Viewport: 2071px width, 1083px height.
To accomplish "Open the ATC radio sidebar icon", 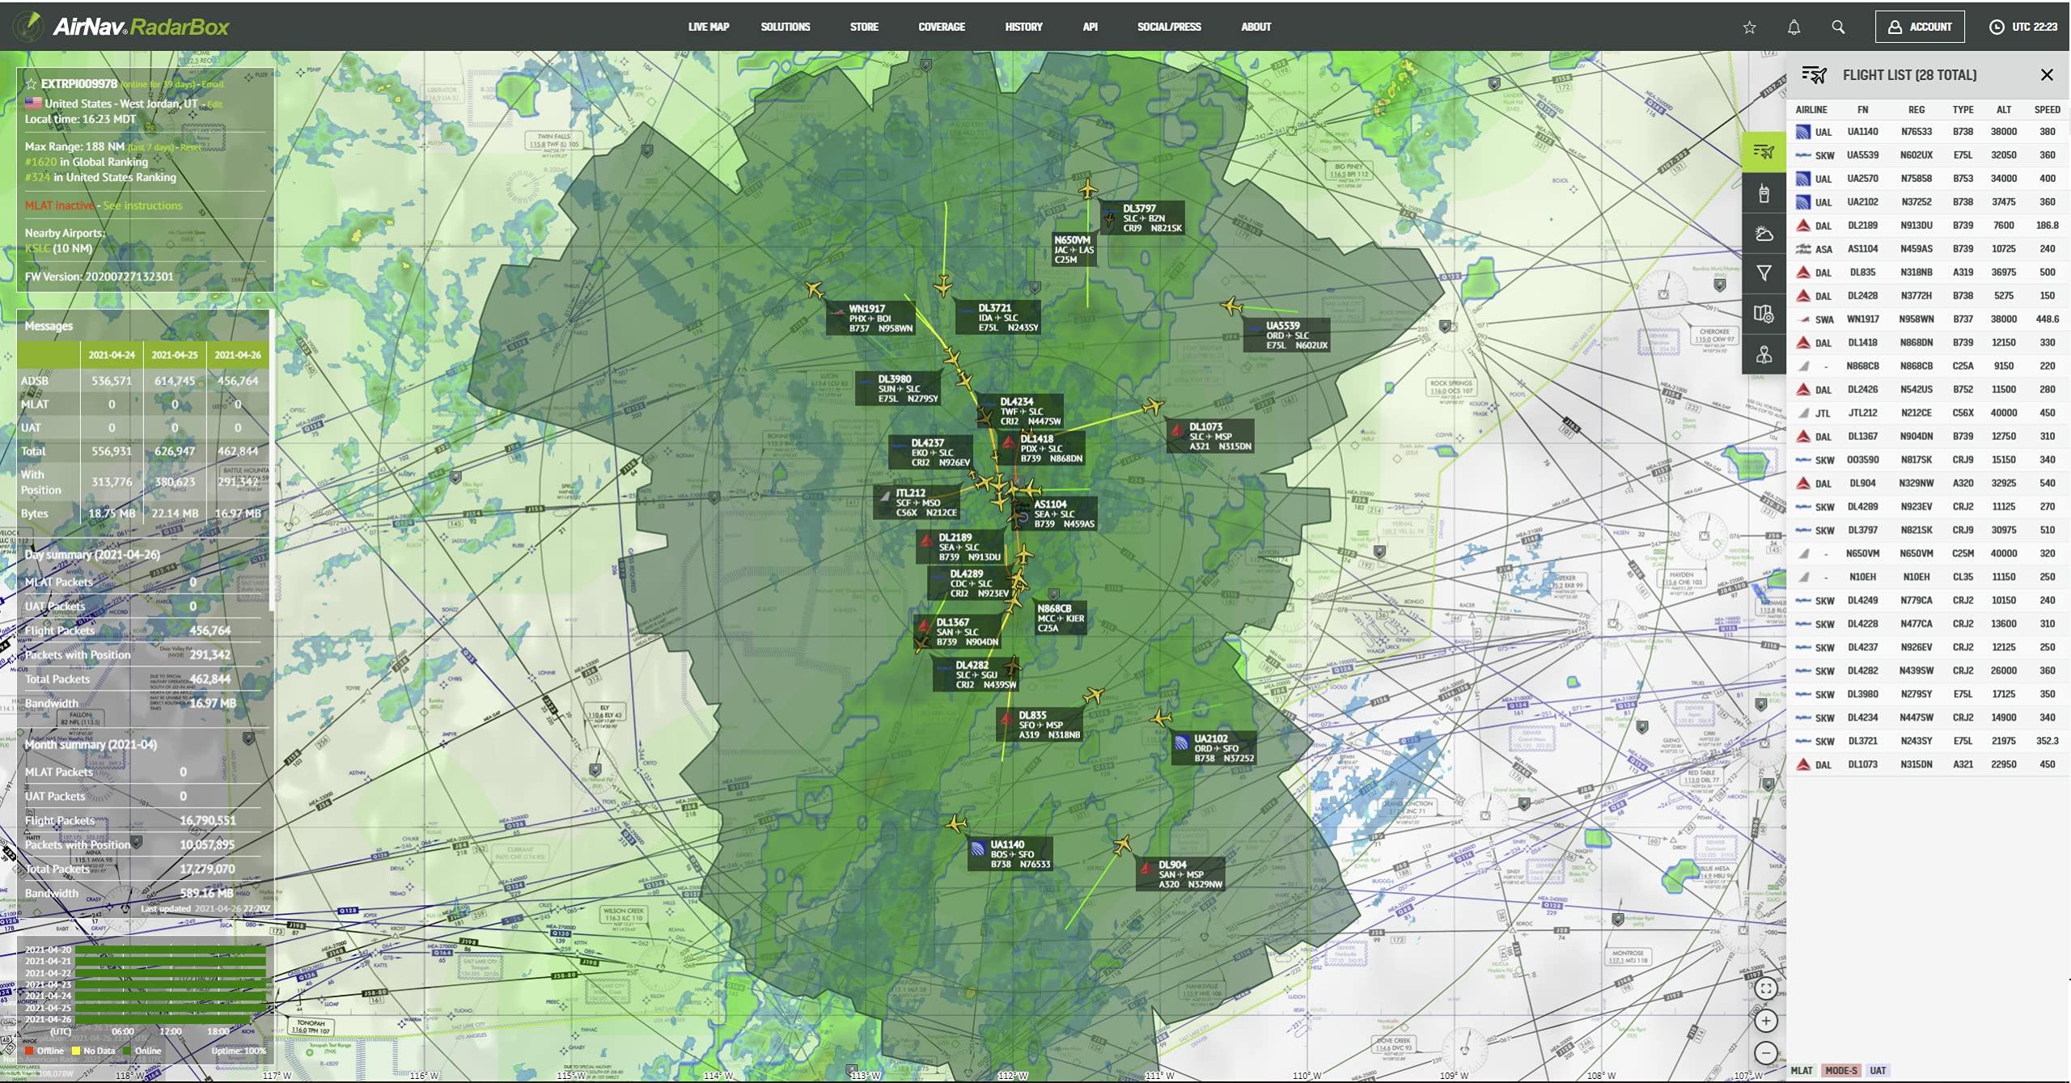I will click(1764, 193).
